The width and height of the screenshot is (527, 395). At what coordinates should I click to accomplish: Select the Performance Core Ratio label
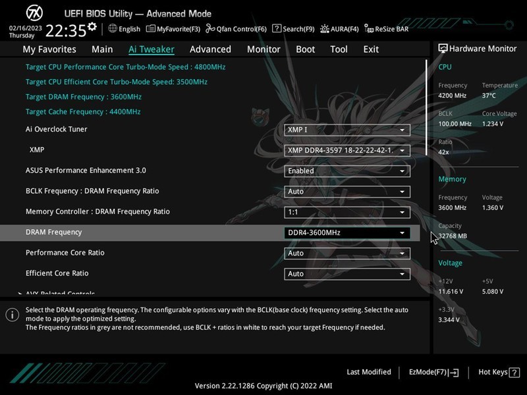tap(65, 253)
